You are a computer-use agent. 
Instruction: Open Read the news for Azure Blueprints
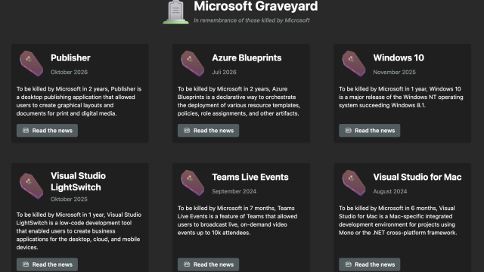[209, 131]
